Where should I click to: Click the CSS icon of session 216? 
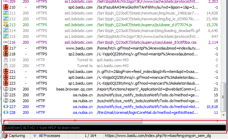(6, 42)
